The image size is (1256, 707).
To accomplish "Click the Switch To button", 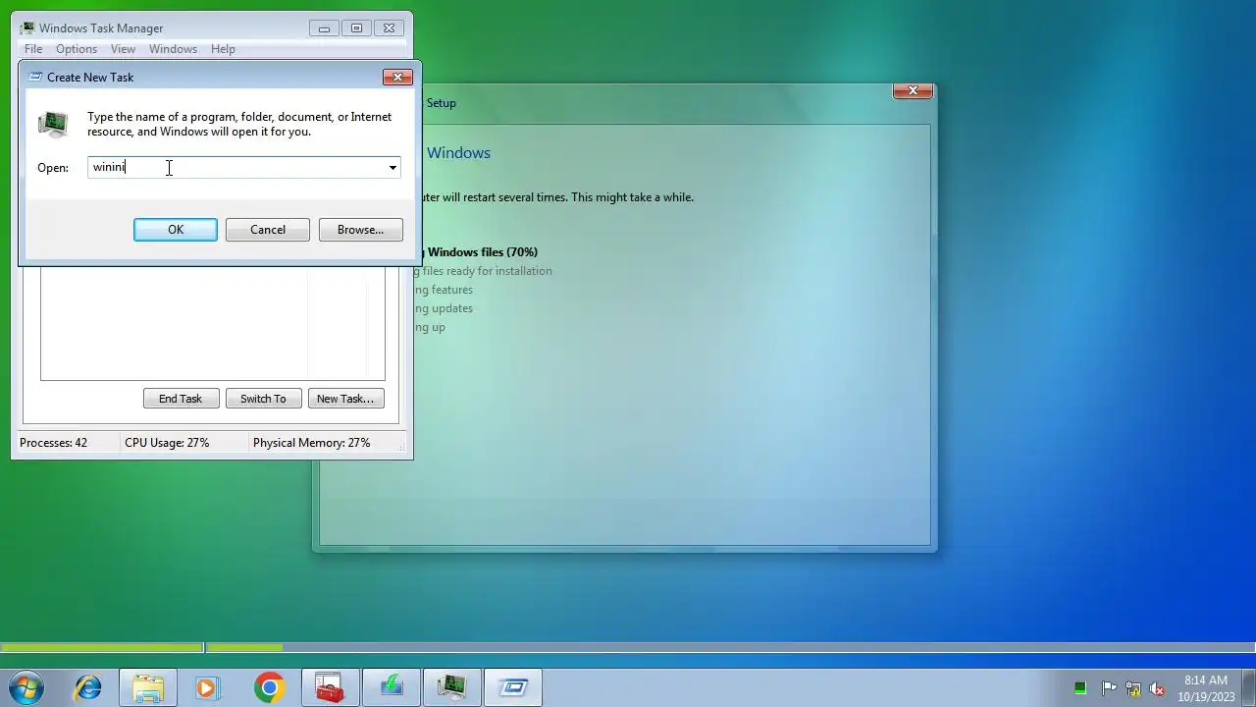I will click(263, 399).
